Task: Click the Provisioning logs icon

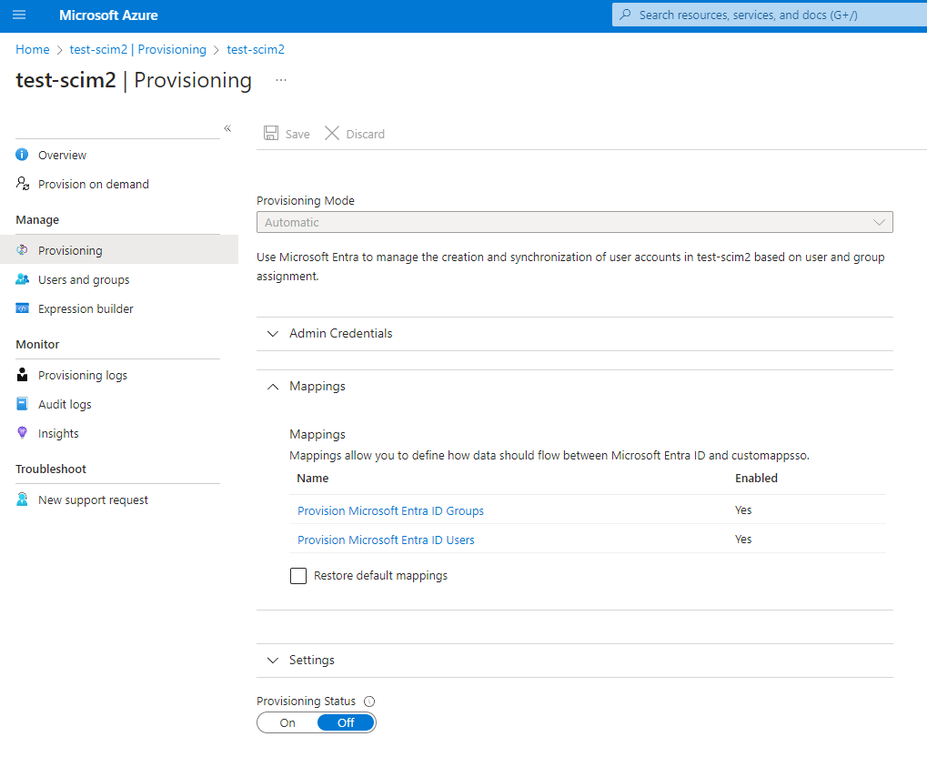Action: (23, 375)
